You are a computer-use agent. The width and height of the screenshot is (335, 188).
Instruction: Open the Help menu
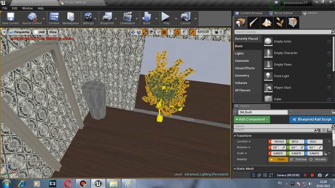tap(40, 8)
